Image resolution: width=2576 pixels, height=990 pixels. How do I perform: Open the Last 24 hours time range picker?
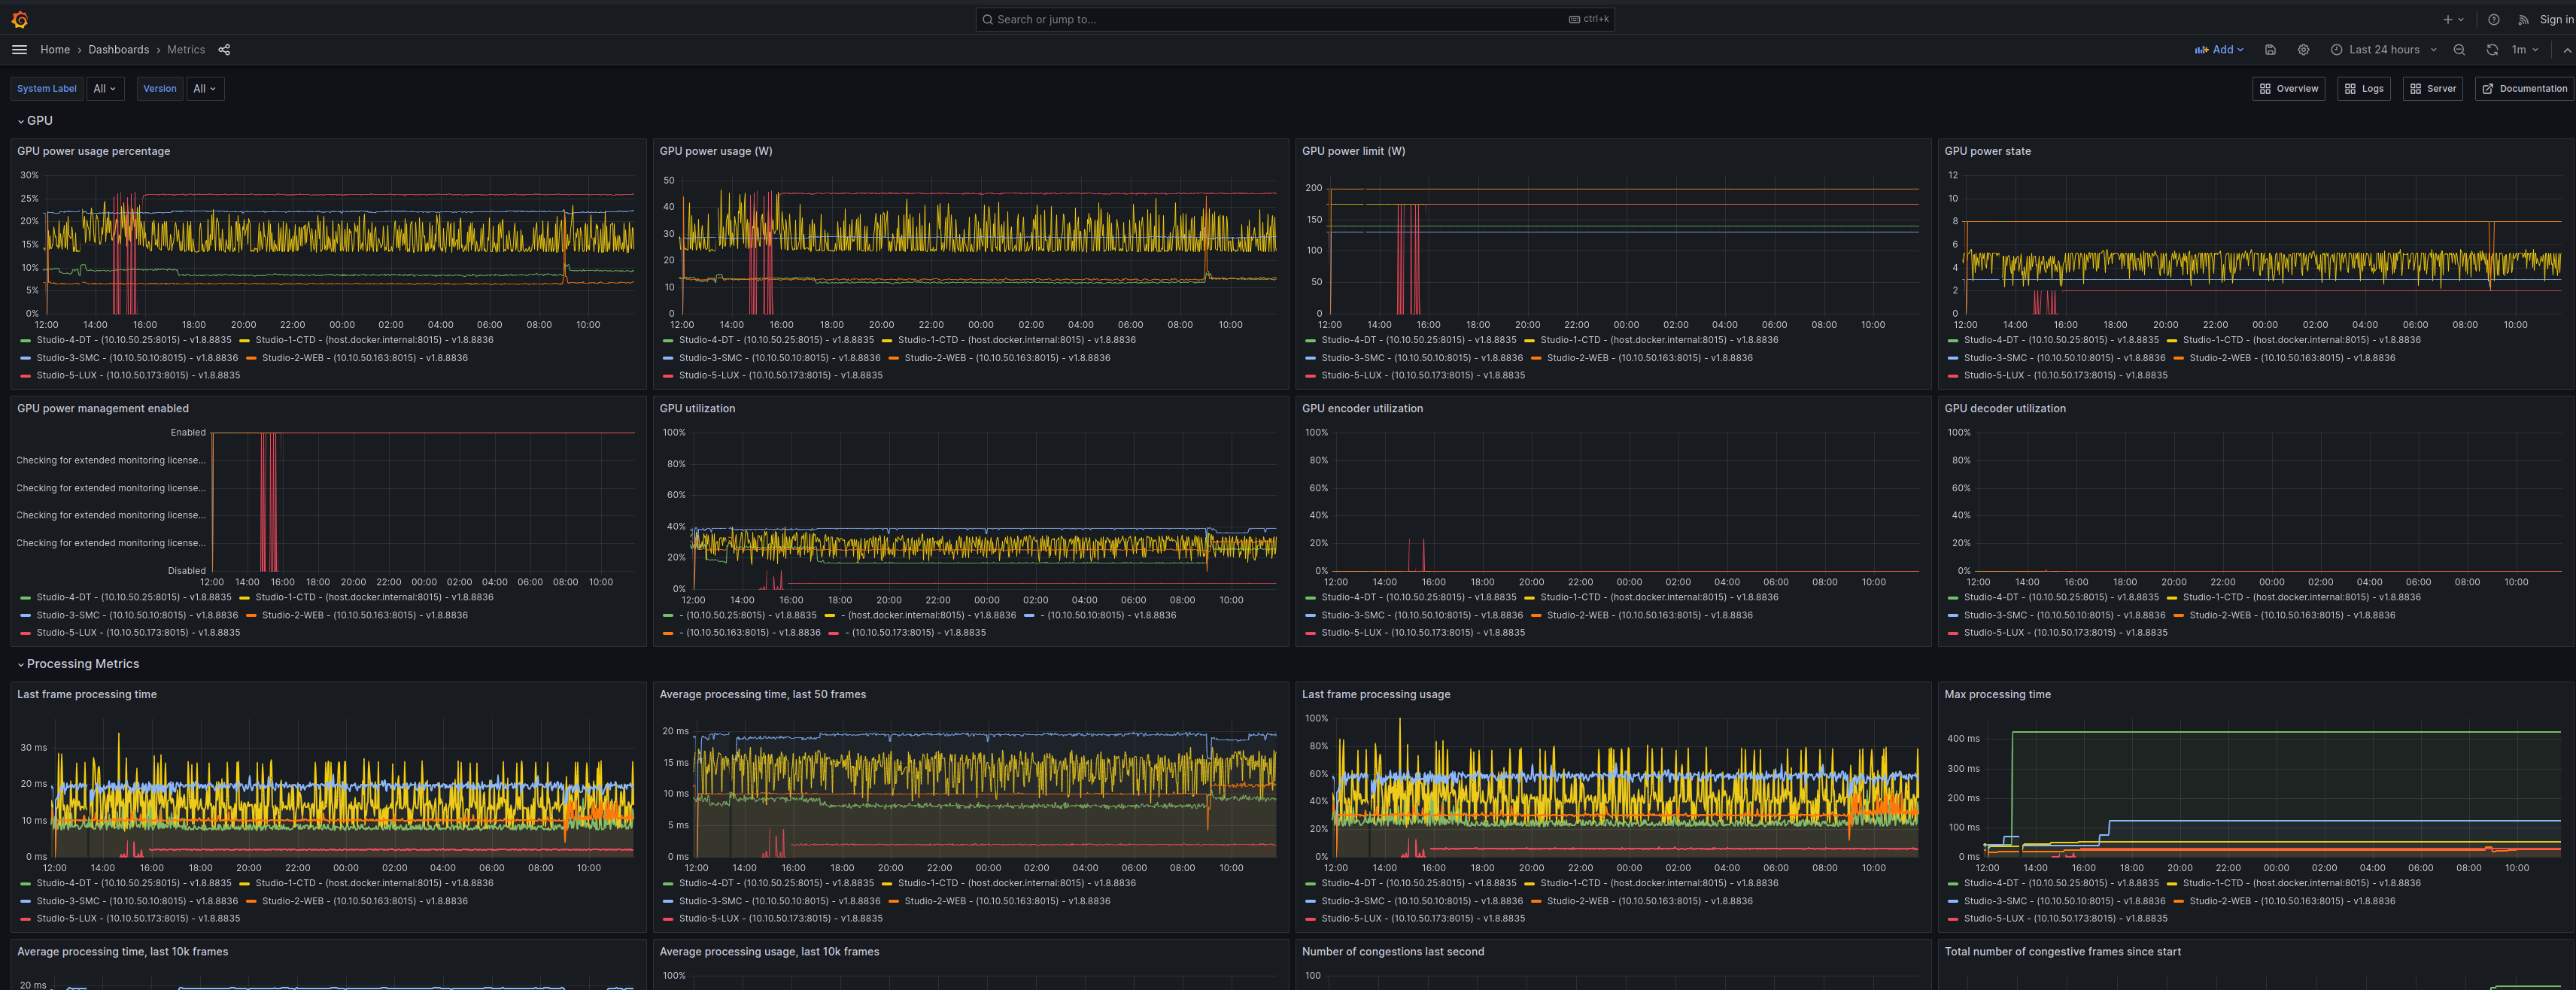point(2384,49)
